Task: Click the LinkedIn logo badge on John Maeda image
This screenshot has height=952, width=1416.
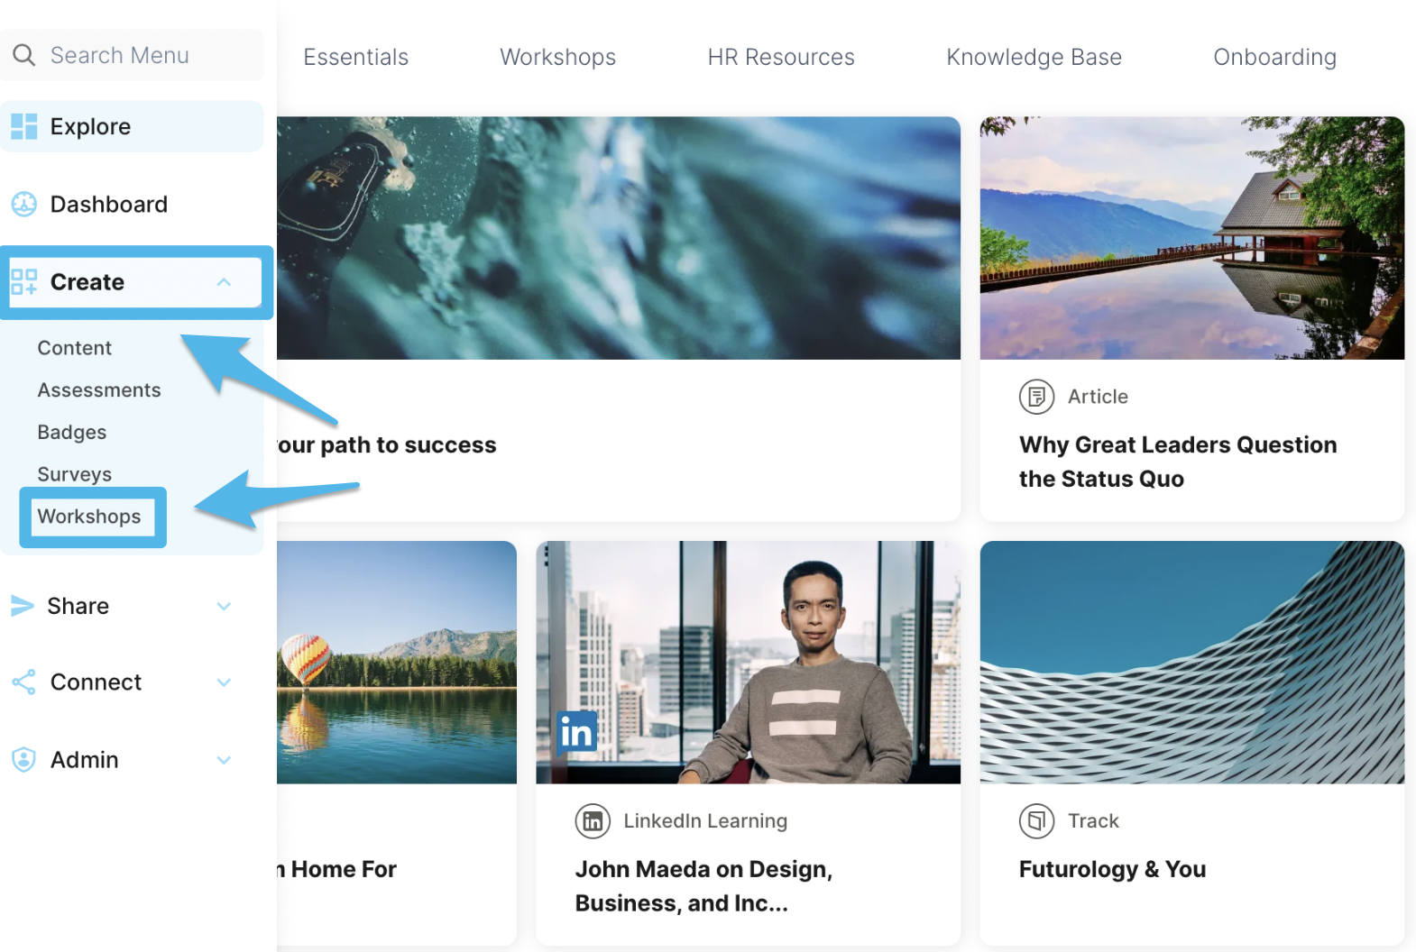Action: pyautogui.click(x=577, y=732)
